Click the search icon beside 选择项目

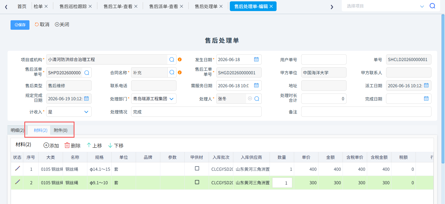click(x=433, y=6)
